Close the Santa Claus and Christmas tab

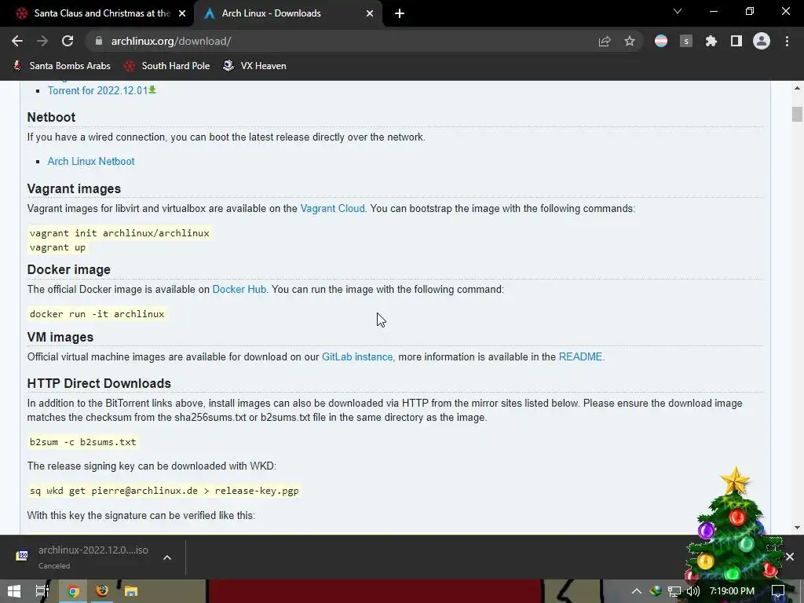tap(182, 13)
